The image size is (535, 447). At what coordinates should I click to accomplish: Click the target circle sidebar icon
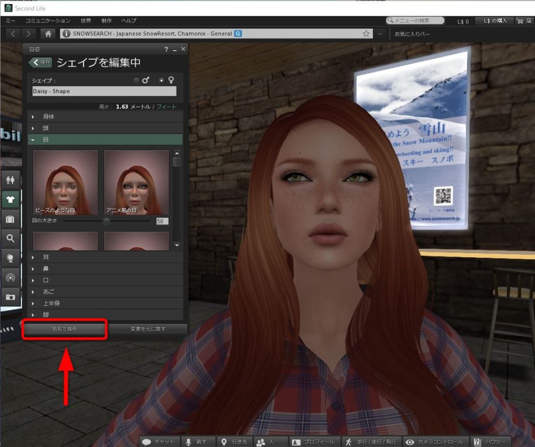pos(10,278)
